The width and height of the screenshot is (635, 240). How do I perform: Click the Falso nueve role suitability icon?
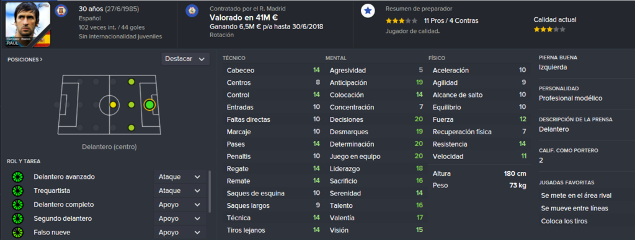pos(18,233)
